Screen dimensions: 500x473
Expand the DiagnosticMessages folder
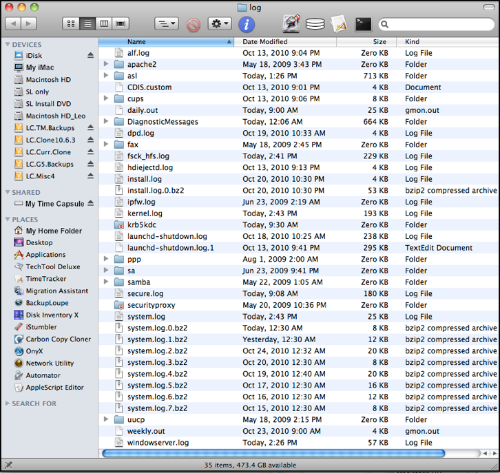coord(106,122)
